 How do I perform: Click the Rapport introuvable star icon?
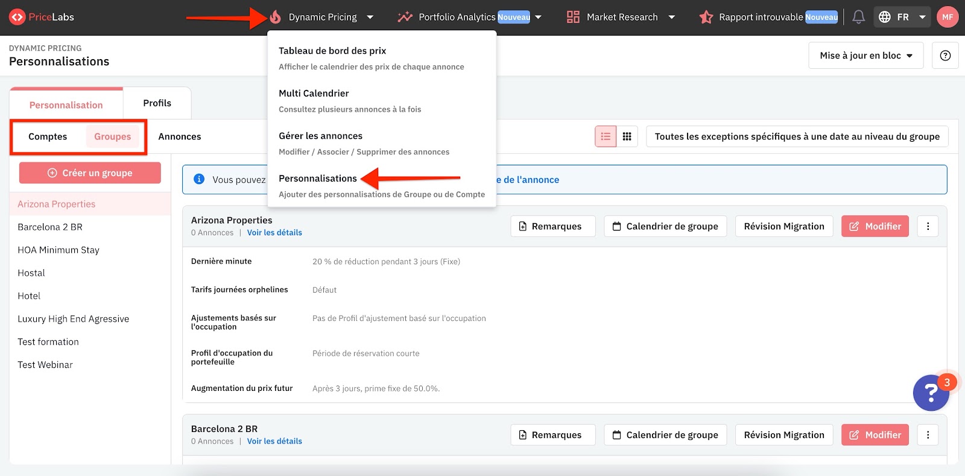click(706, 17)
